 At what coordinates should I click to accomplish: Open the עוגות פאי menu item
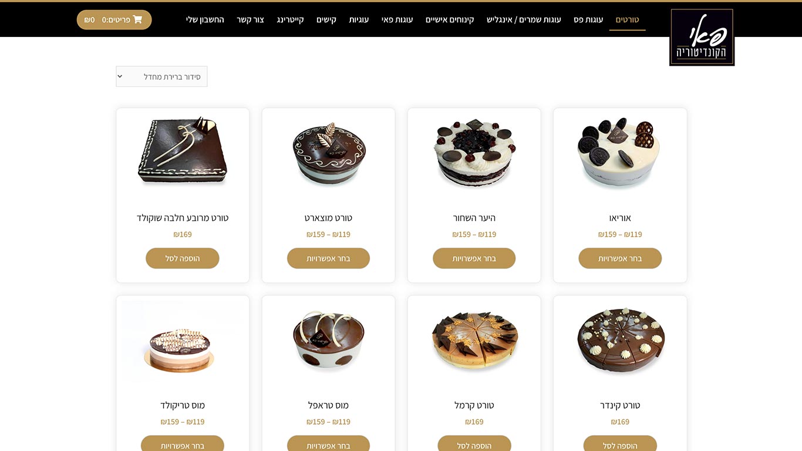397,19
